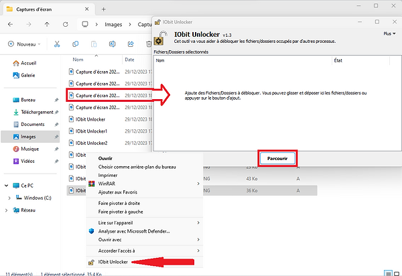Click the PC monitor icon in address bar
The image size is (402, 276).
[85, 24]
